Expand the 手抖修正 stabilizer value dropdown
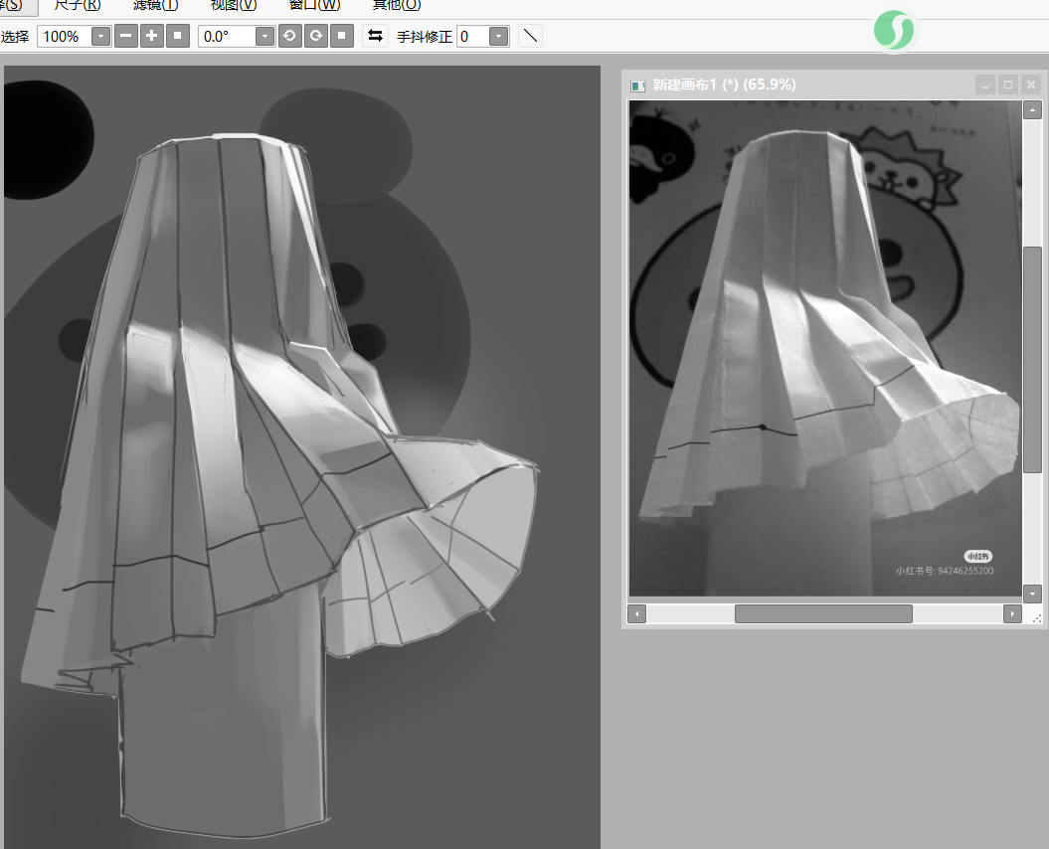The image size is (1049, 849). pos(498,37)
